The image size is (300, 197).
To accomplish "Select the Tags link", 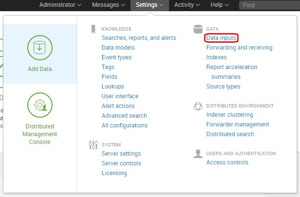I will click(108, 67).
